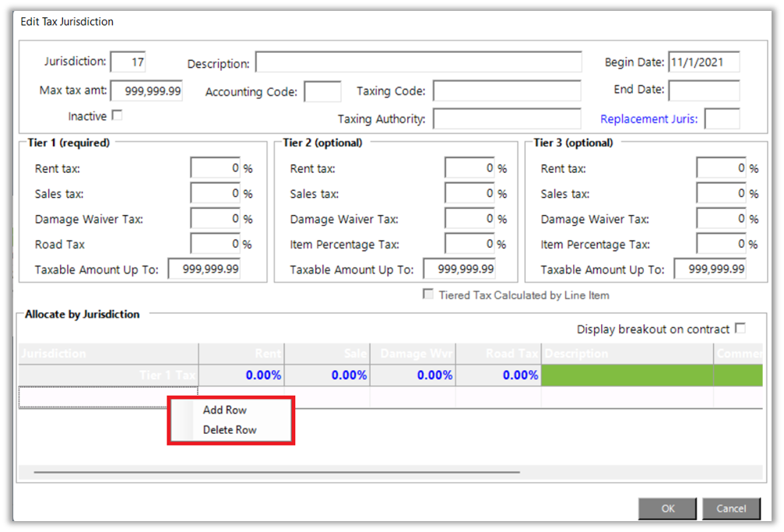Click the Begin Date field
The width and height of the screenshot is (784, 532).
[x=704, y=62]
